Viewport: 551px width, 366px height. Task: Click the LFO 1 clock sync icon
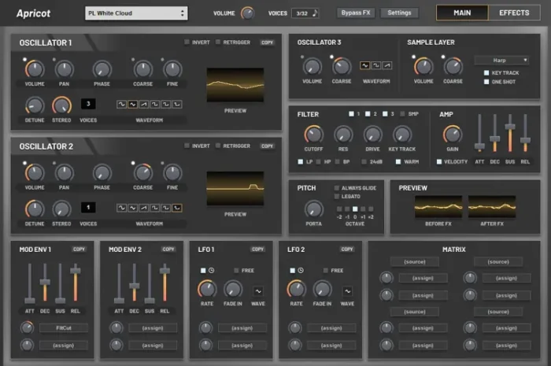(212, 271)
